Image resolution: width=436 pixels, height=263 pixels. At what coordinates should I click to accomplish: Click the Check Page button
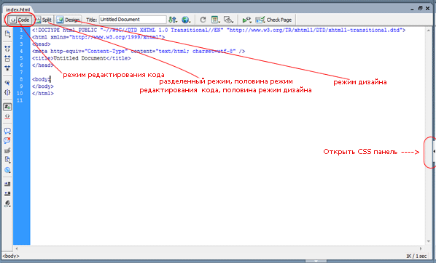click(x=273, y=20)
